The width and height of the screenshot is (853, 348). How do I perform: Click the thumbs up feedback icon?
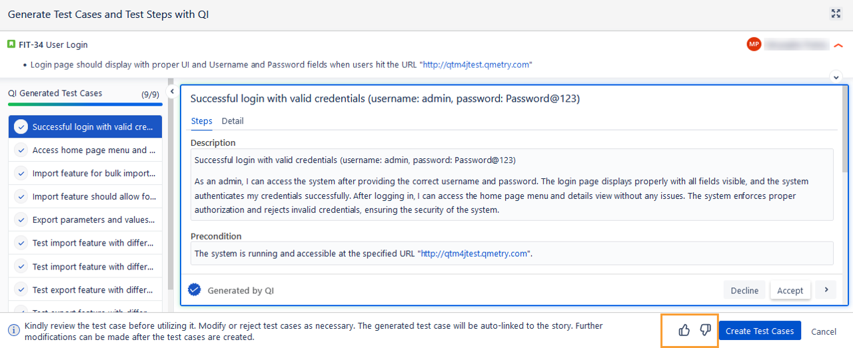click(684, 330)
